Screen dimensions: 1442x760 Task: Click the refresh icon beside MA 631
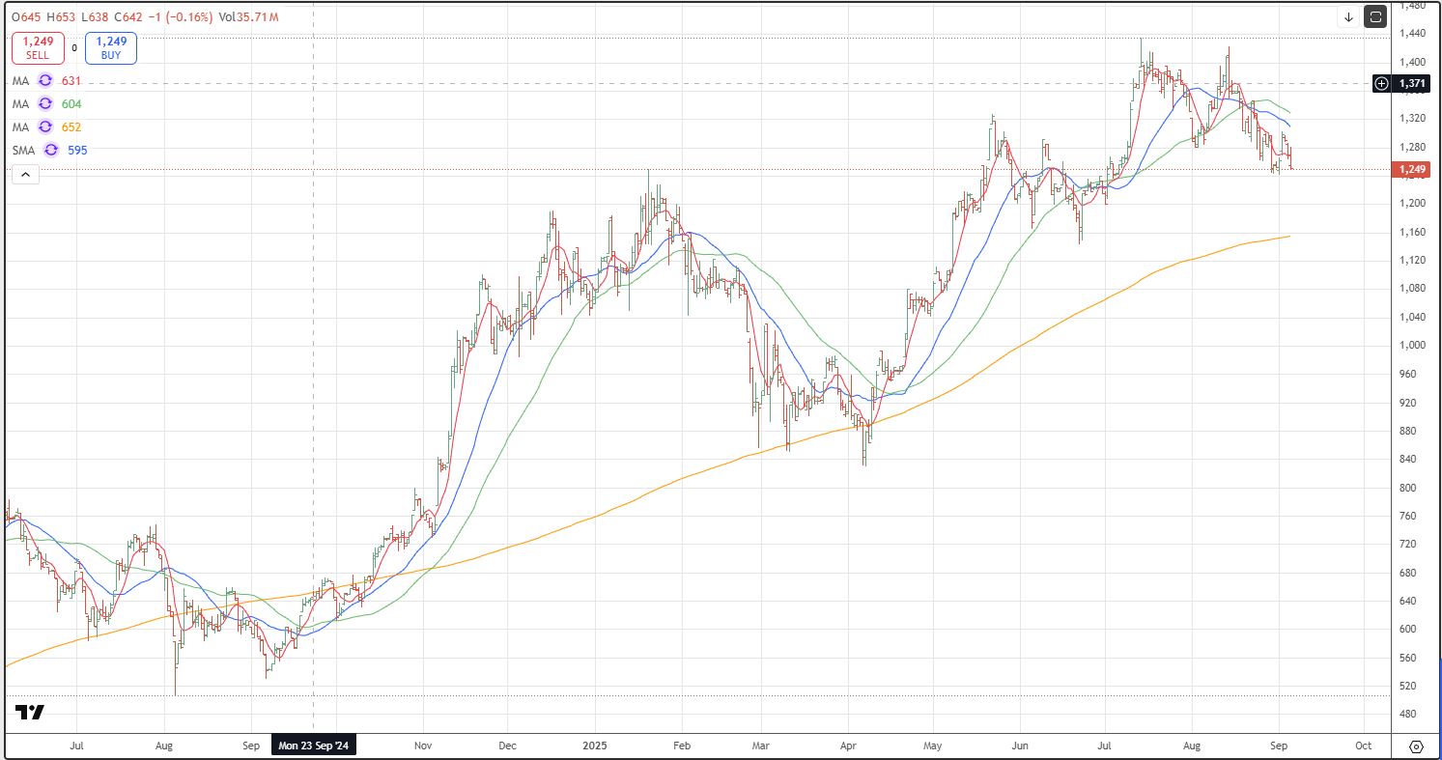tap(43, 81)
